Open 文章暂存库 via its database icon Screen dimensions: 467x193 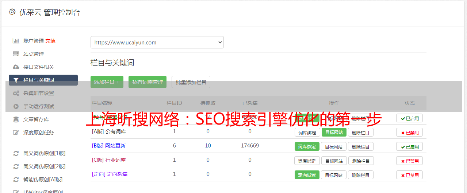click(x=16, y=119)
